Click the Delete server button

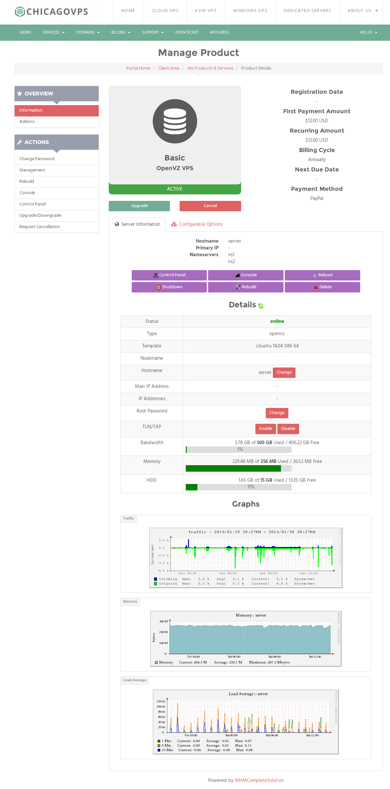tap(322, 287)
